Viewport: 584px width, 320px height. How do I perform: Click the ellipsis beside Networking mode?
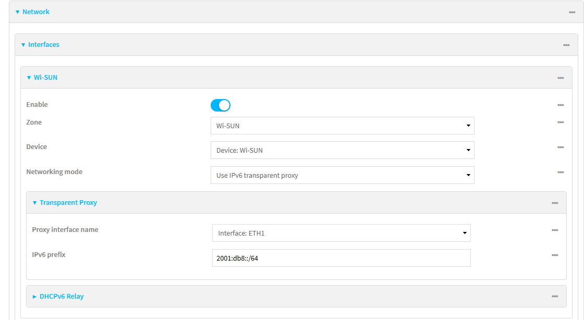click(561, 172)
